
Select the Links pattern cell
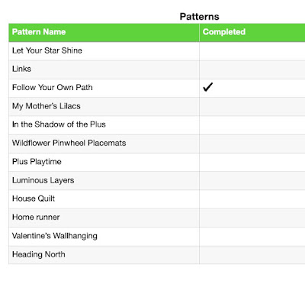point(104,69)
